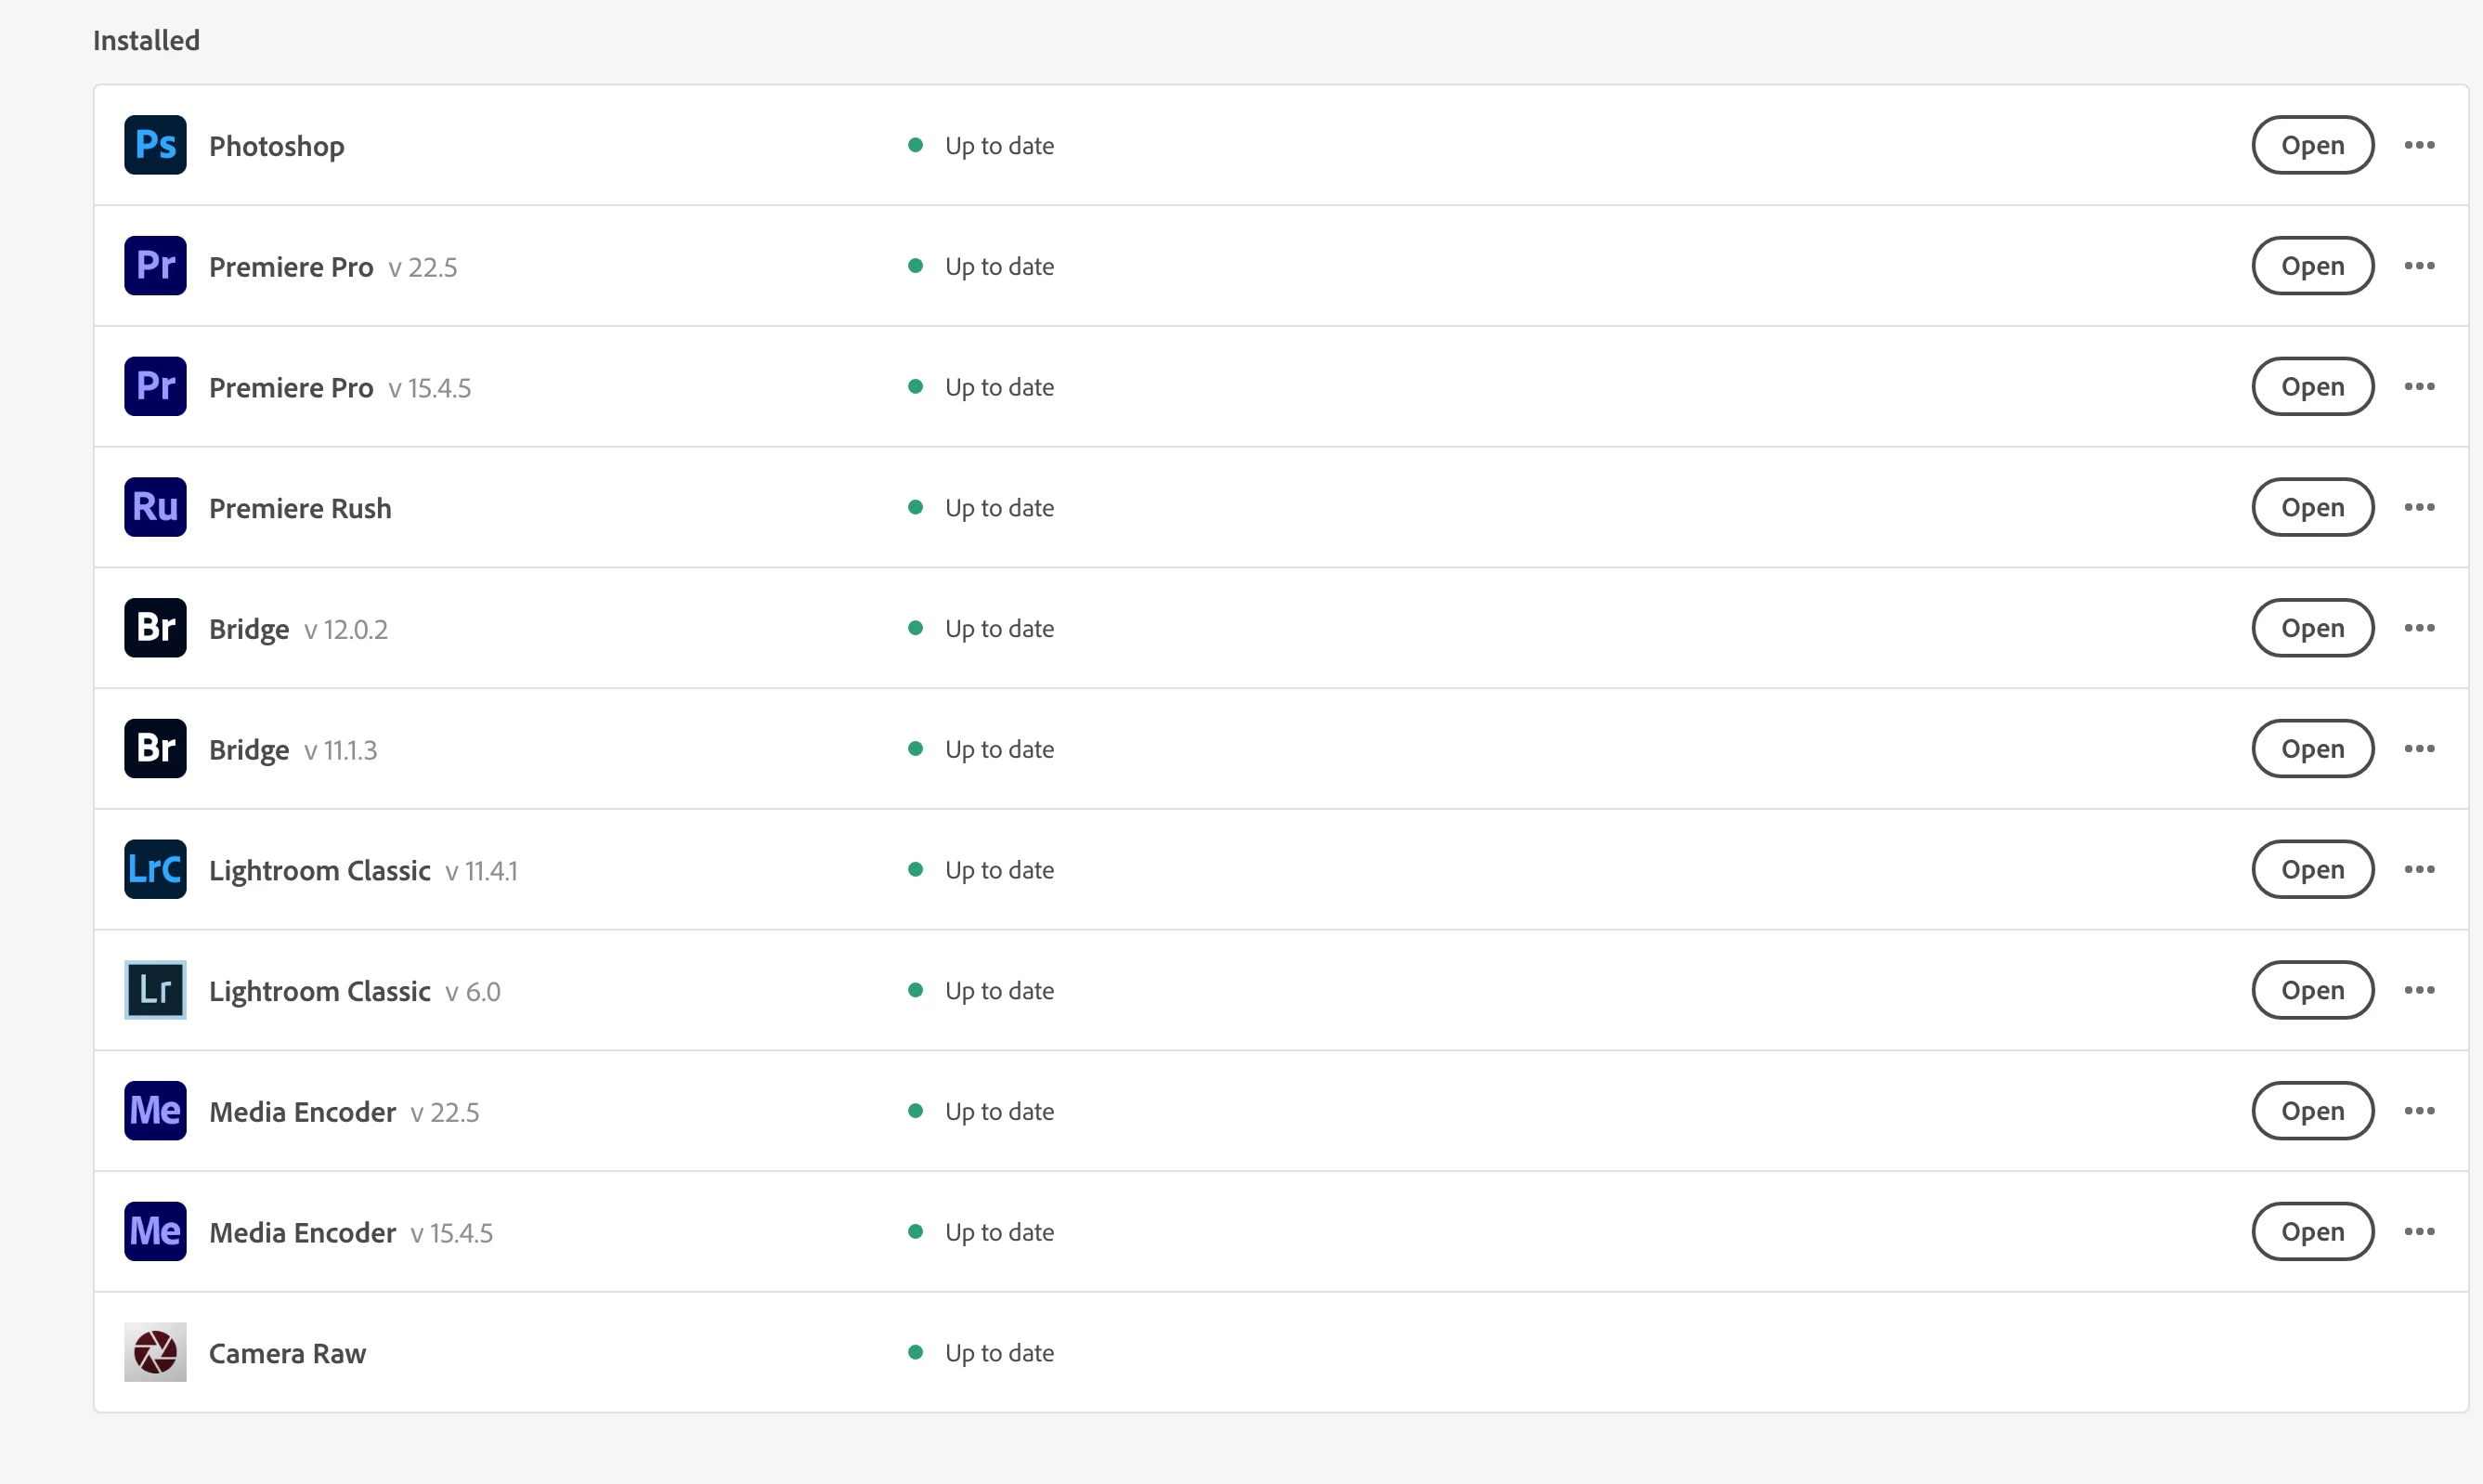
Task: Click Camera Raw's Up to date status
Action: click(998, 1353)
